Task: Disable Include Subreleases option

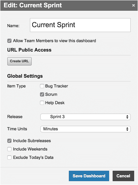Action: [9, 141]
